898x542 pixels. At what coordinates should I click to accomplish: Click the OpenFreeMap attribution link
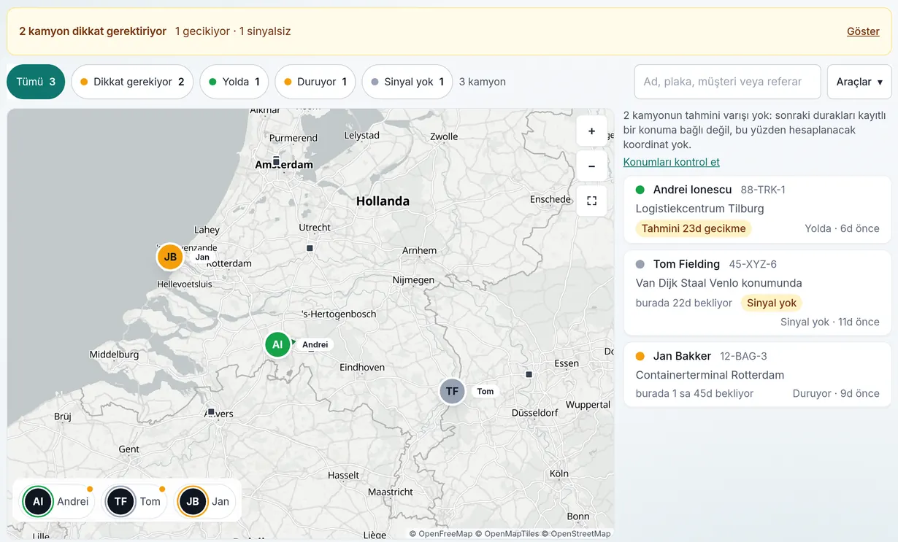coord(445,534)
